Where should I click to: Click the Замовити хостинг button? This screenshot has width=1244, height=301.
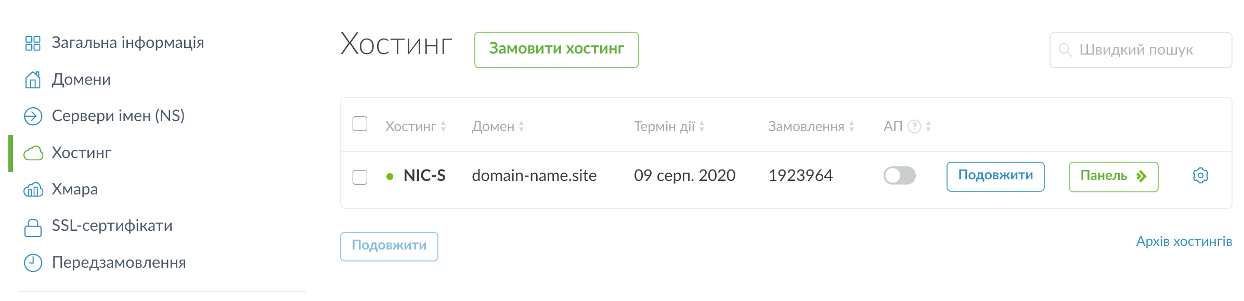(556, 49)
